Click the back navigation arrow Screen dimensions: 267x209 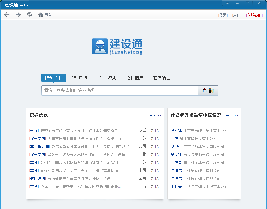coord(7,15)
